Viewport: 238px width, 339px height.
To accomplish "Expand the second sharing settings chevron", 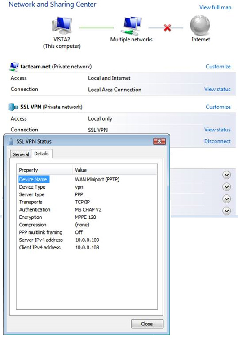I will (x=227, y=187).
